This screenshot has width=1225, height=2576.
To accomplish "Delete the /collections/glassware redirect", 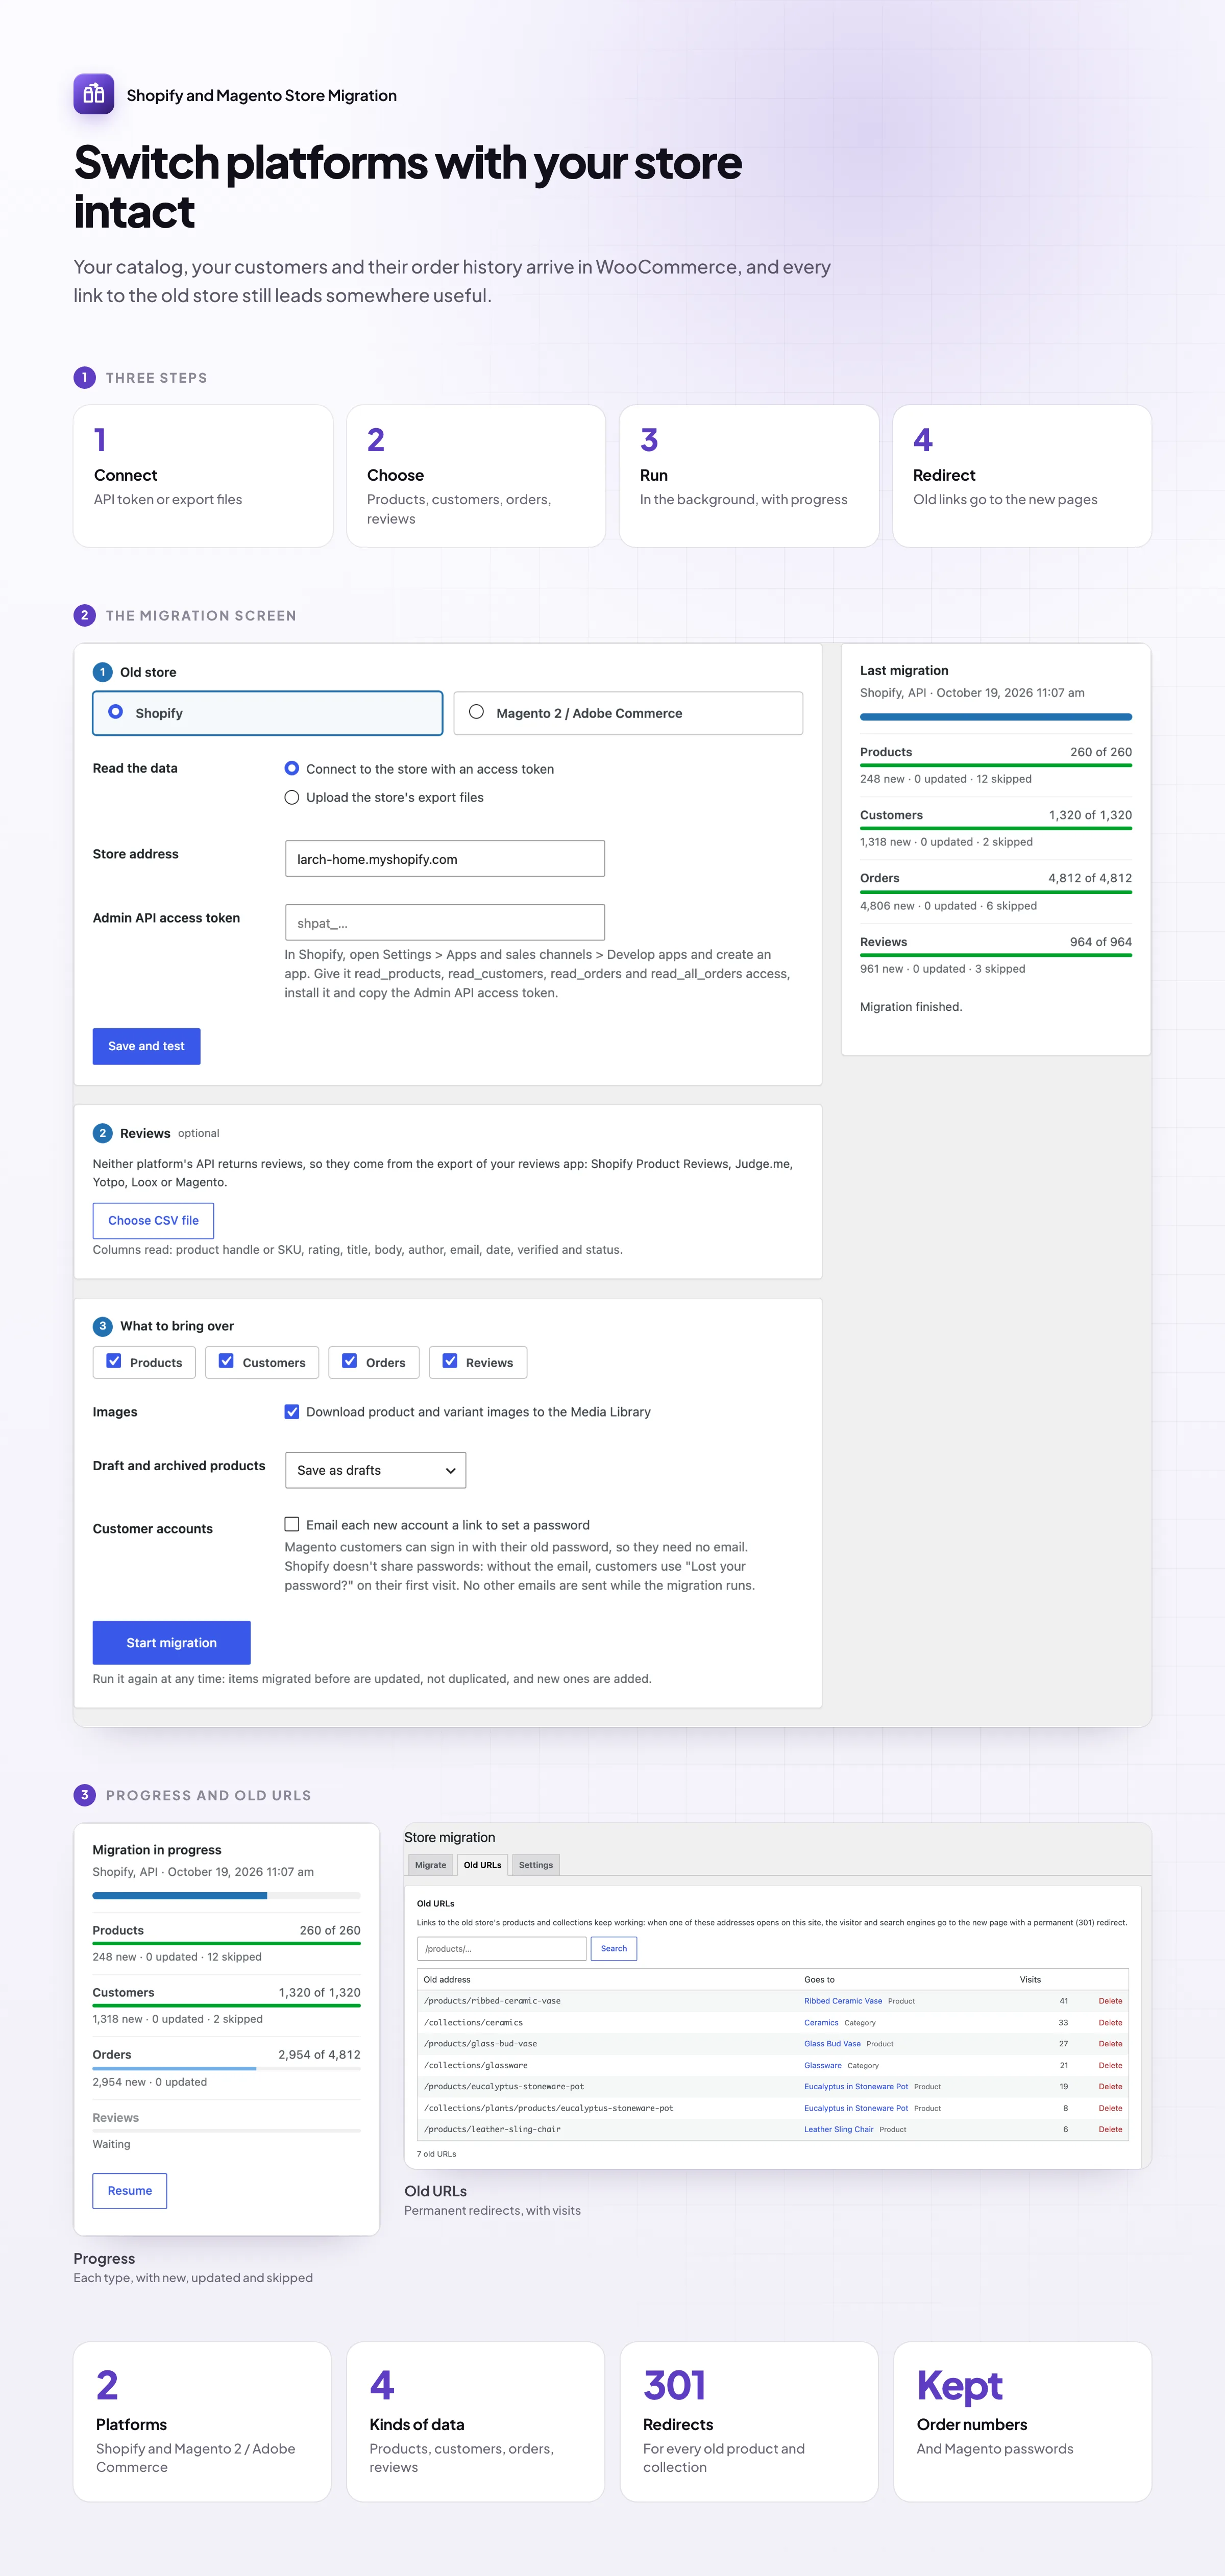I will coord(1110,2065).
